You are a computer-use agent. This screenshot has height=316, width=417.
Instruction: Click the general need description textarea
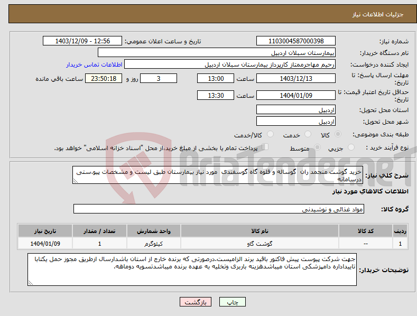click(x=218, y=175)
